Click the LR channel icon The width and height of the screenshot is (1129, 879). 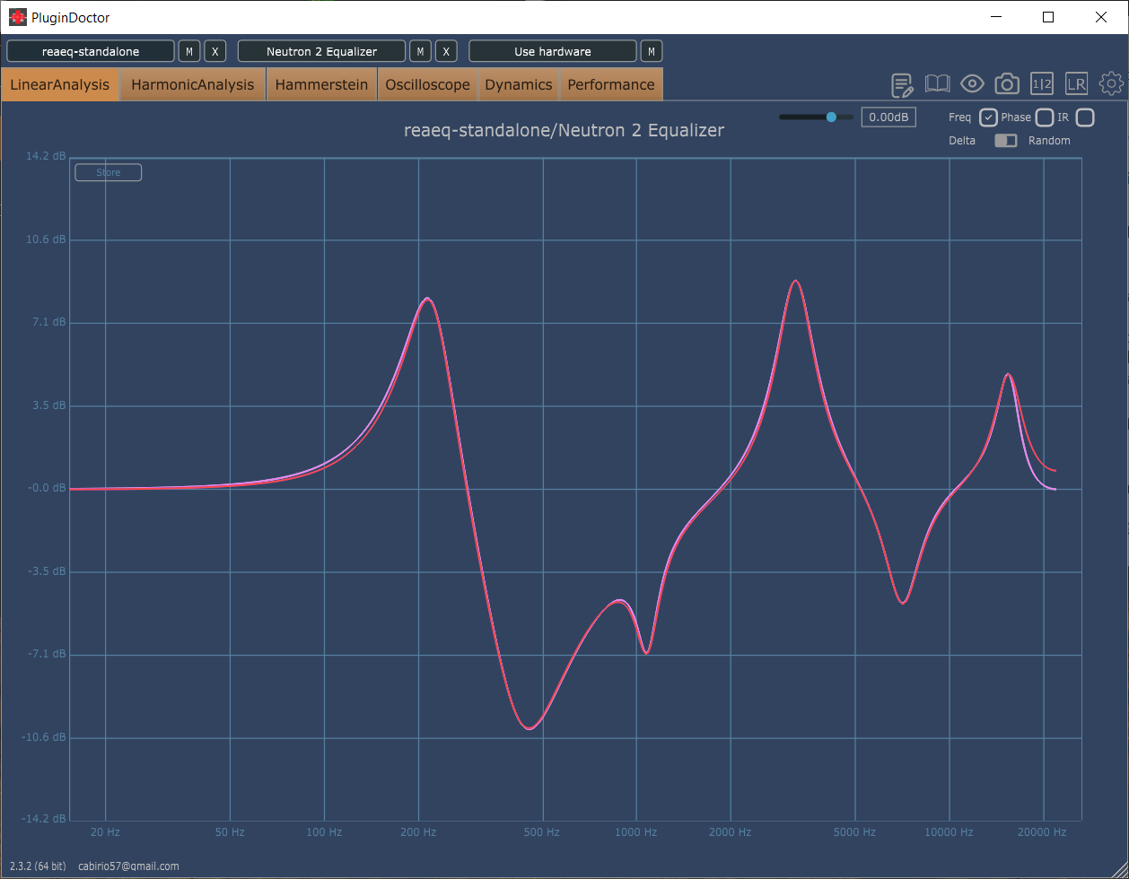point(1076,84)
